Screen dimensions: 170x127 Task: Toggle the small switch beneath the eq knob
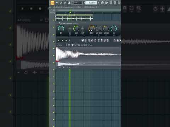click(114, 35)
